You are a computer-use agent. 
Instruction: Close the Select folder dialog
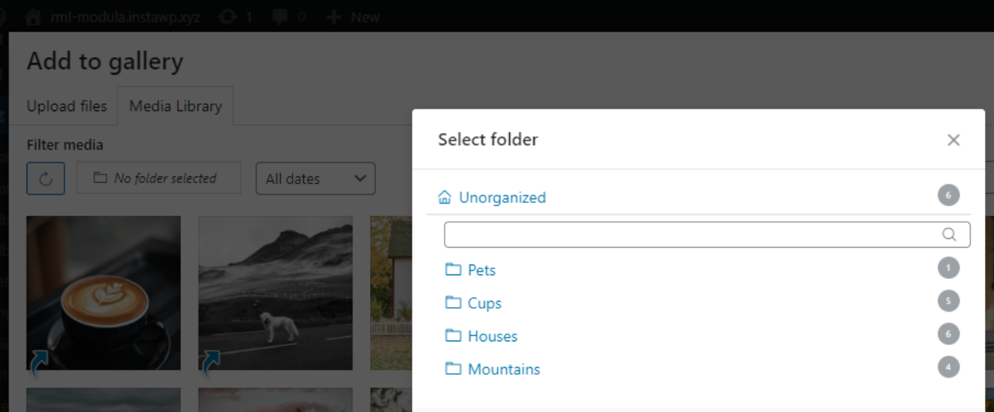954,140
